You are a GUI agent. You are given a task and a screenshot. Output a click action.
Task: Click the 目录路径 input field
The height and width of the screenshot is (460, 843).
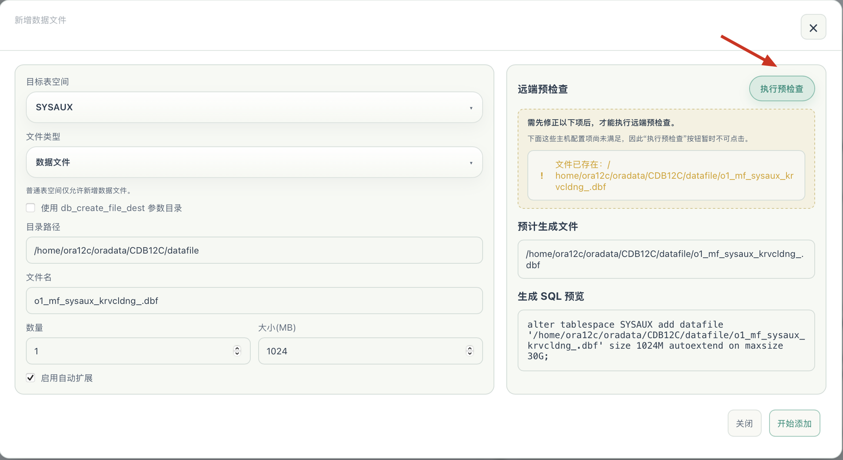254,250
